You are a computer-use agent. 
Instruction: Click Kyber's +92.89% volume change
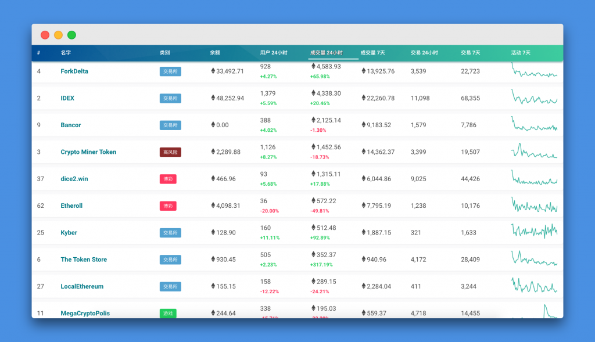(x=320, y=238)
